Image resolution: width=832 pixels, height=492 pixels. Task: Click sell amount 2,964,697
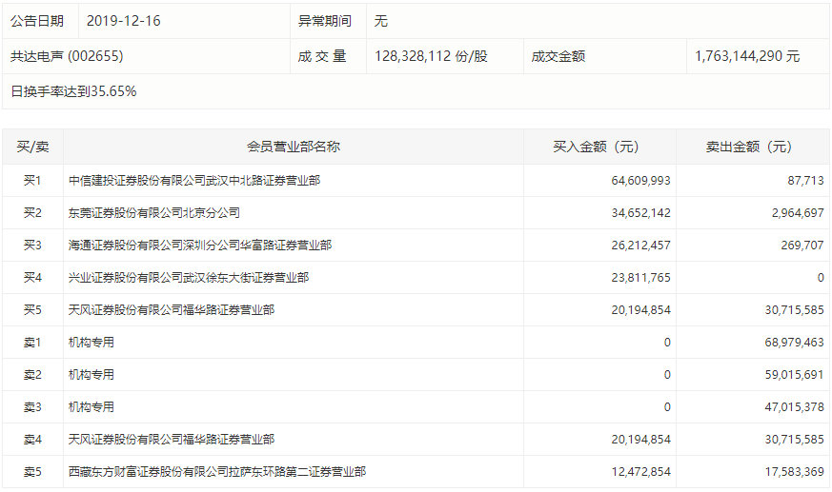click(x=798, y=213)
